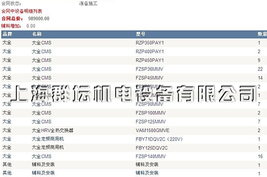
Task: Open 大金CMS in the FZSP140MMV row
Action: (41, 156)
